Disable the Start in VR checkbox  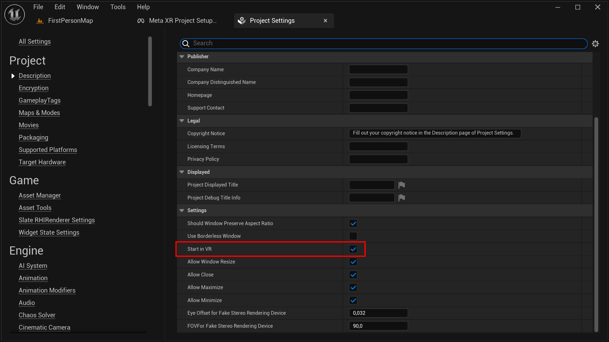353,249
